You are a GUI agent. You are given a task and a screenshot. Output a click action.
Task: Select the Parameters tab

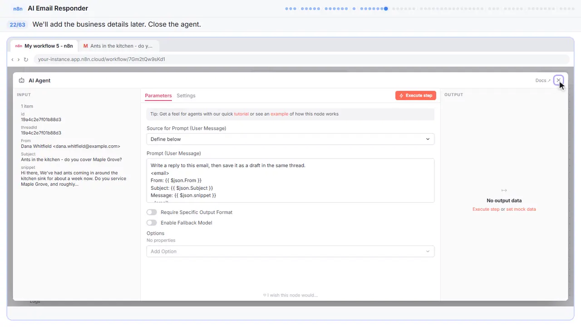coord(158,96)
